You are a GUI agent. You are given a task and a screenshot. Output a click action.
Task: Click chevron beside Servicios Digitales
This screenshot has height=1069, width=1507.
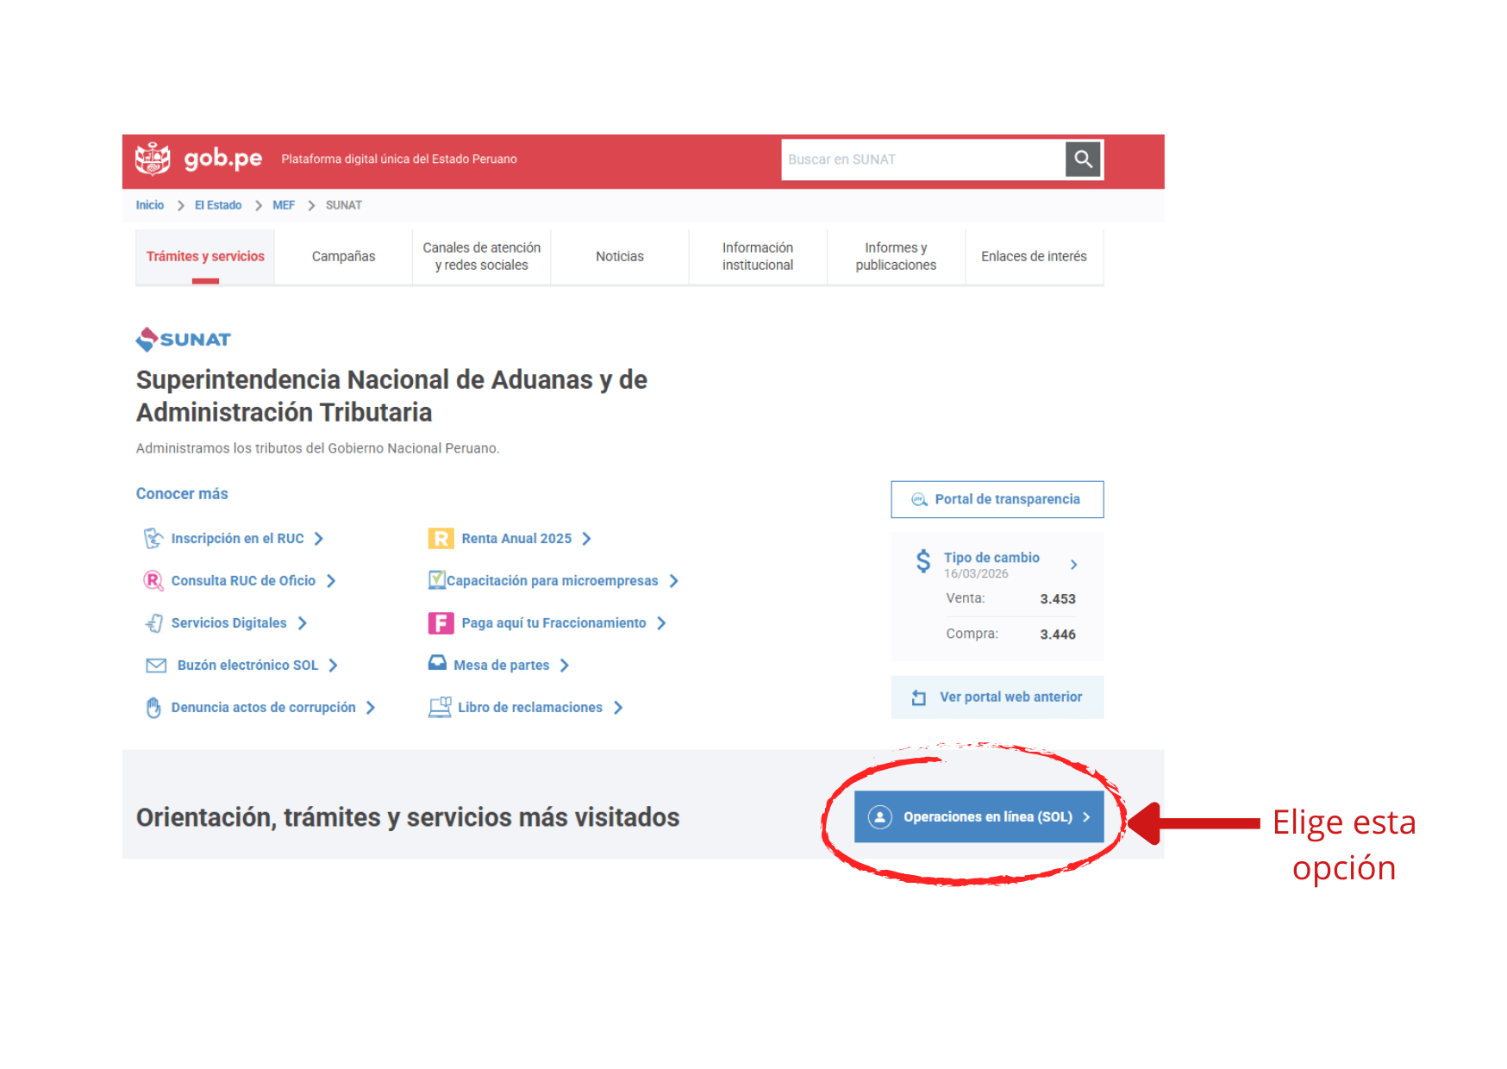tap(303, 623)
